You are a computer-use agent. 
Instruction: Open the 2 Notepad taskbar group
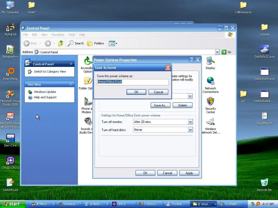96,204
